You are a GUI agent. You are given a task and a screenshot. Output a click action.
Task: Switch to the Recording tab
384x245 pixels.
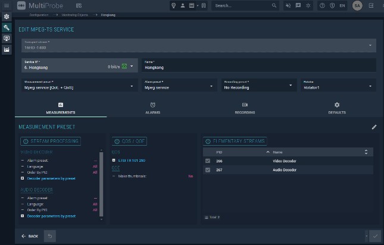tap(245, 108)
